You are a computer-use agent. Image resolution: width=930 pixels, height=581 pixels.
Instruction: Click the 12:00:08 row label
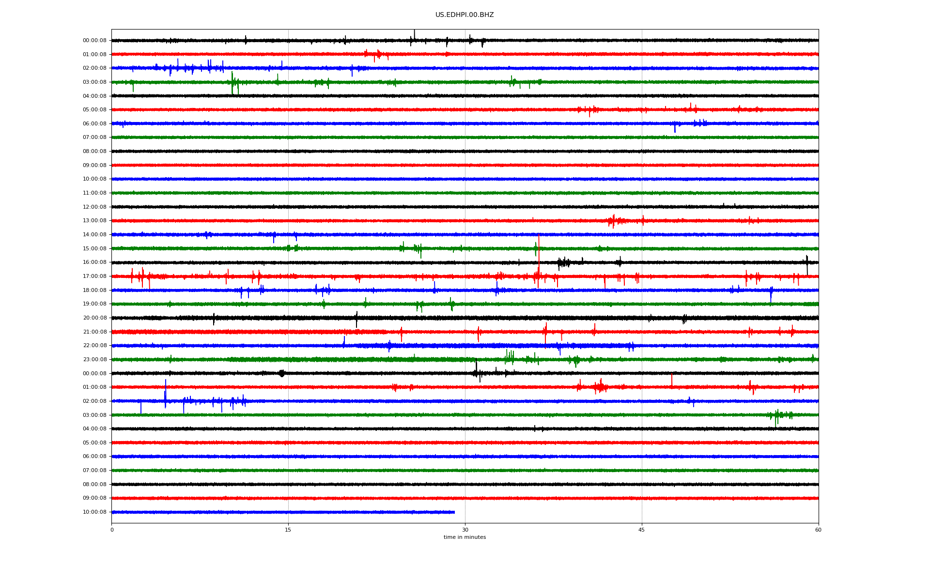tap(94, 207)
